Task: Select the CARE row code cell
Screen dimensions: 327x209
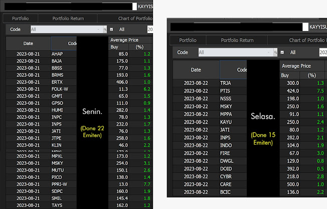Action: 233,184
